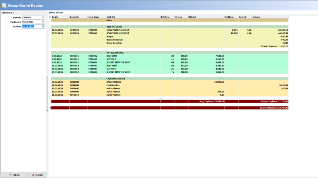This screenshot has width=318, height=178.
Task: Sort by the A.Bedel column header
Action: pyautogui.click(x=270, y=17)
